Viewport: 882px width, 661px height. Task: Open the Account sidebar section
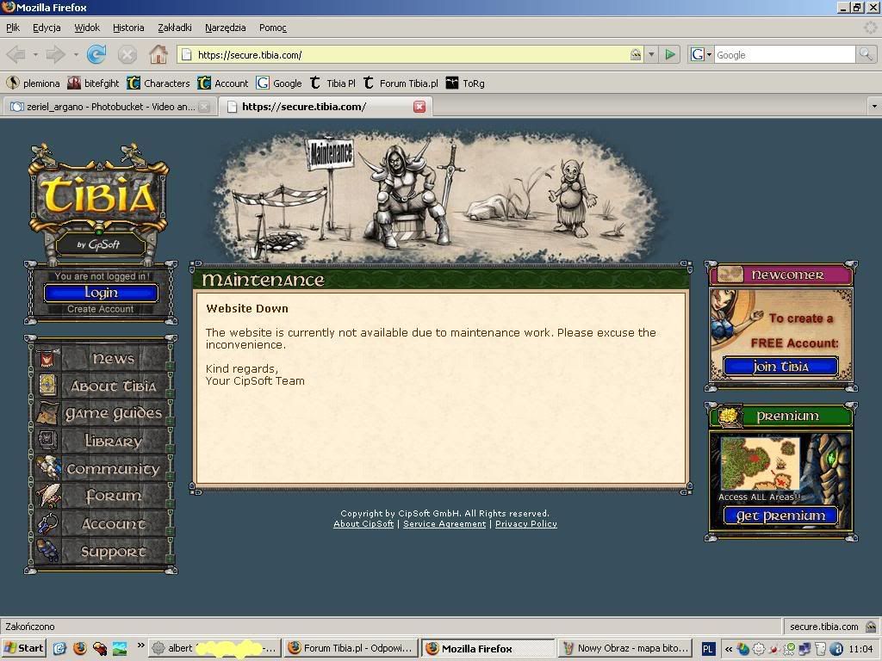tap(103, 524)
